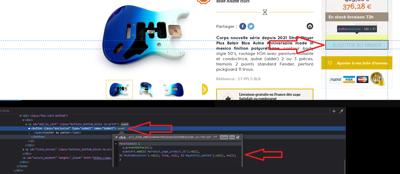
Task: Select the first guitar body thumbnail
Action: [119, 89]
